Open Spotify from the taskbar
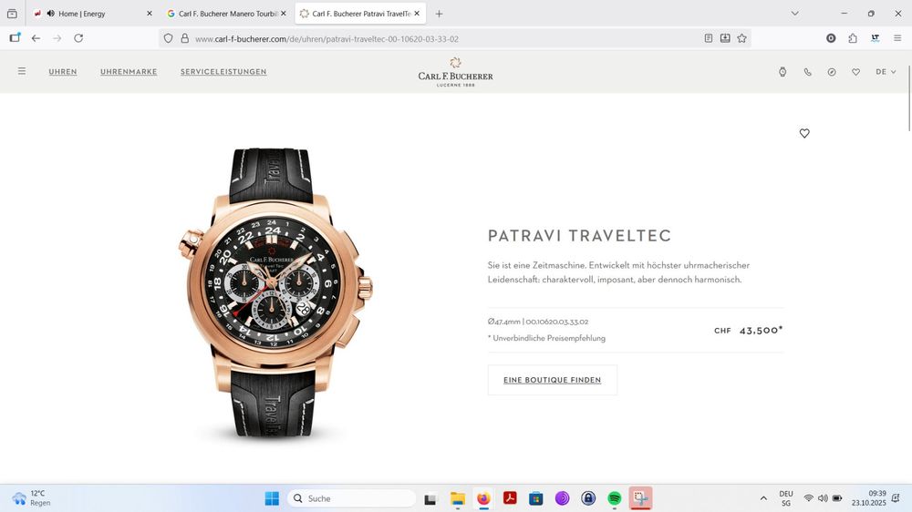 tap(615, 498)
